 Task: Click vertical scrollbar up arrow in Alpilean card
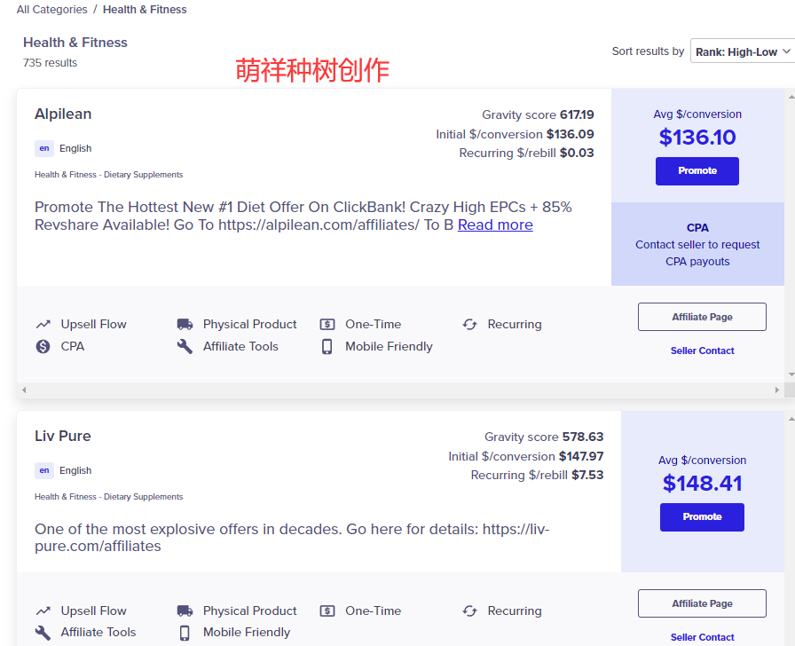pyautogui.click(x=791, y=97)
